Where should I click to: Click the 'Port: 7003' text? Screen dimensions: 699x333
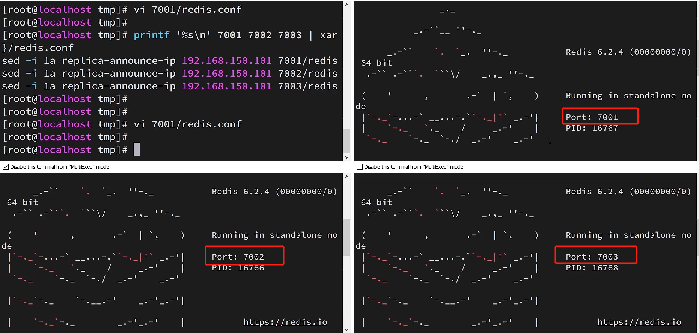click(x=592, y=256)
